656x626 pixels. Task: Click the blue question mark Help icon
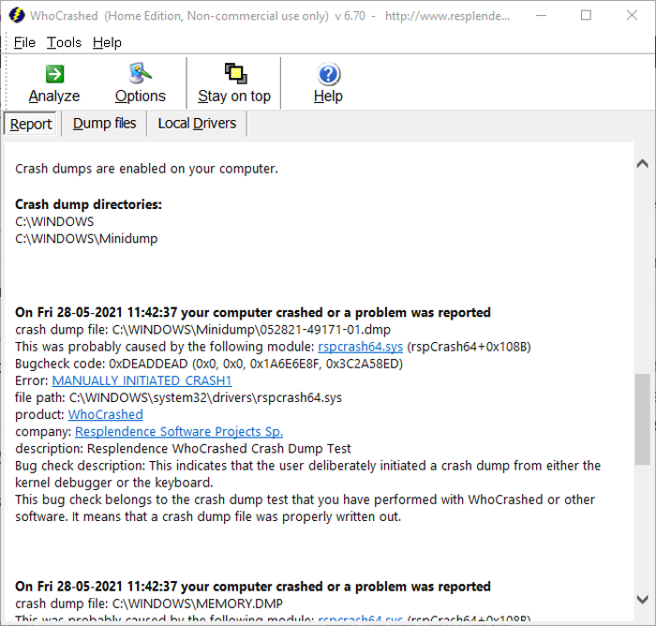point(329,74)
